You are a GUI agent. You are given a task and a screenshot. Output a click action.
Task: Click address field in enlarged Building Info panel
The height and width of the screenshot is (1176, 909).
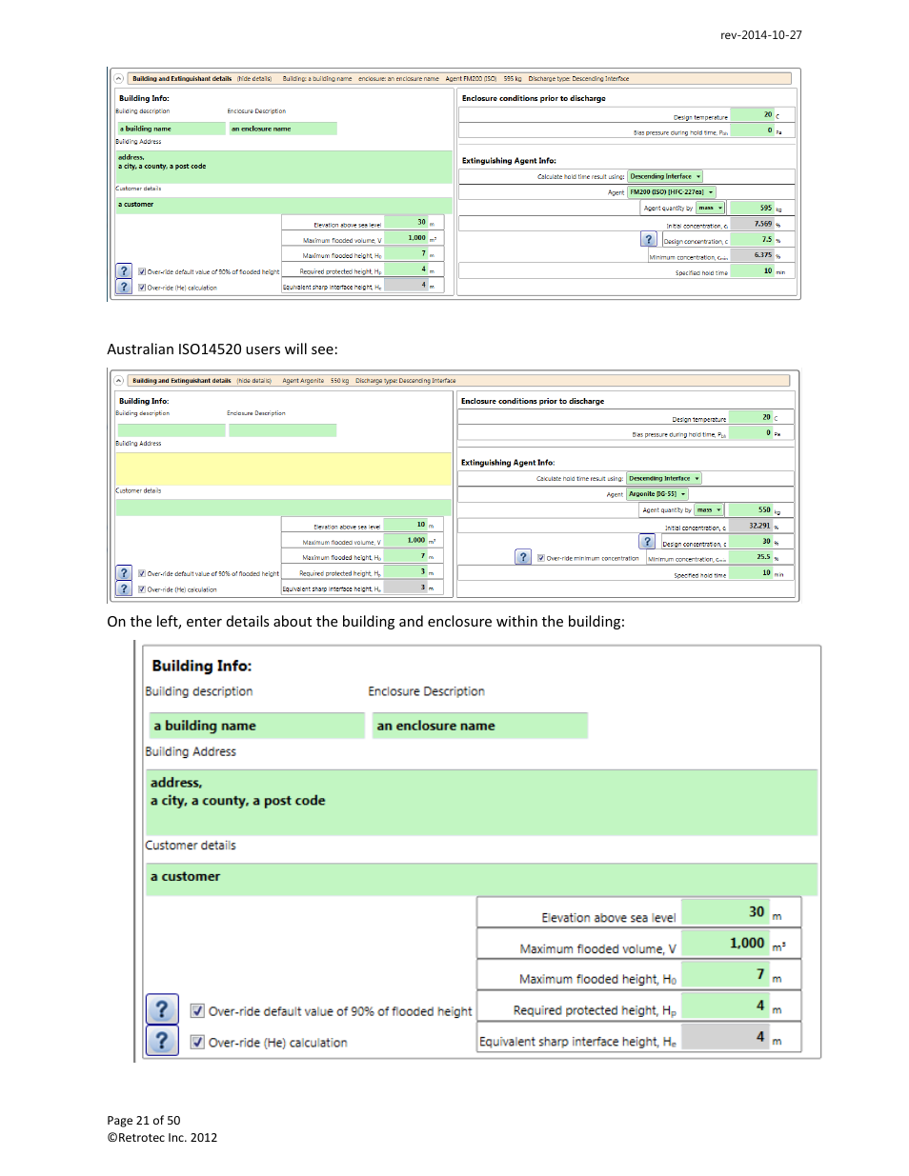[x=481, y=803]
